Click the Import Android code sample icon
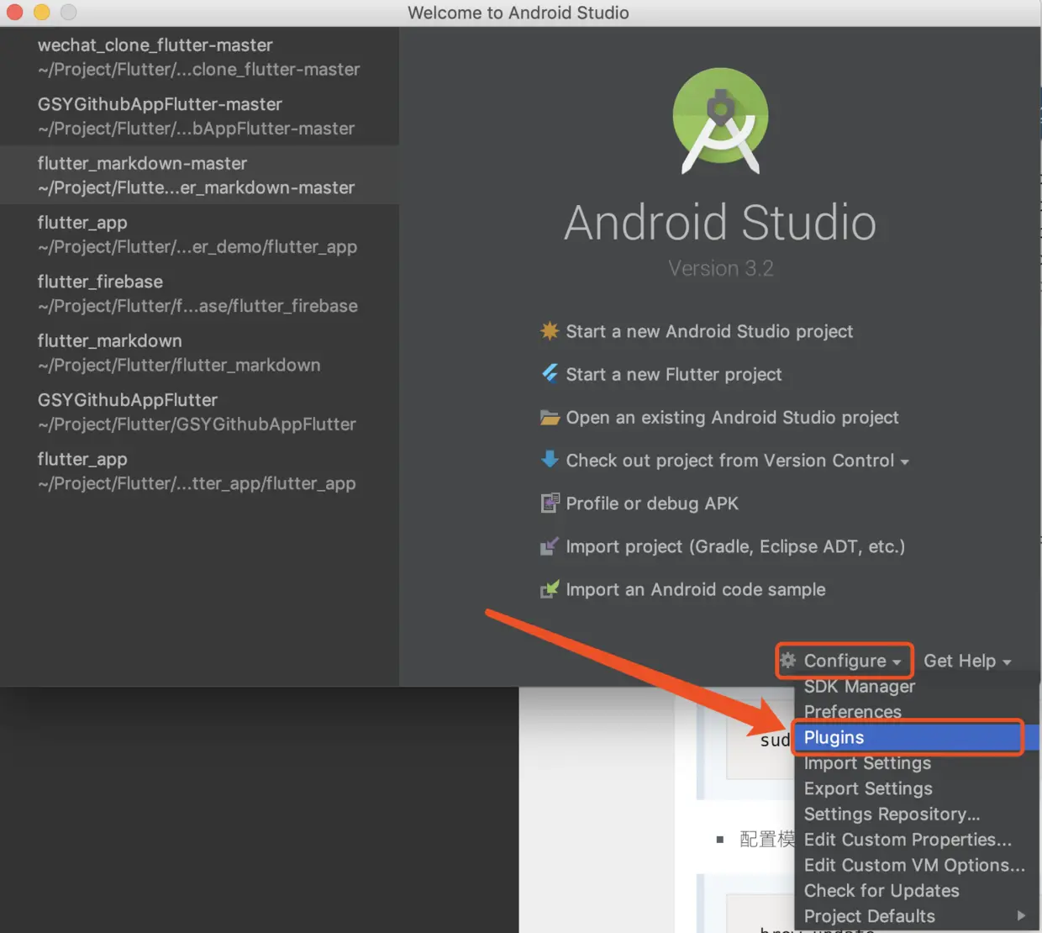The image size is (1042, 933). [x=550, y=589]
